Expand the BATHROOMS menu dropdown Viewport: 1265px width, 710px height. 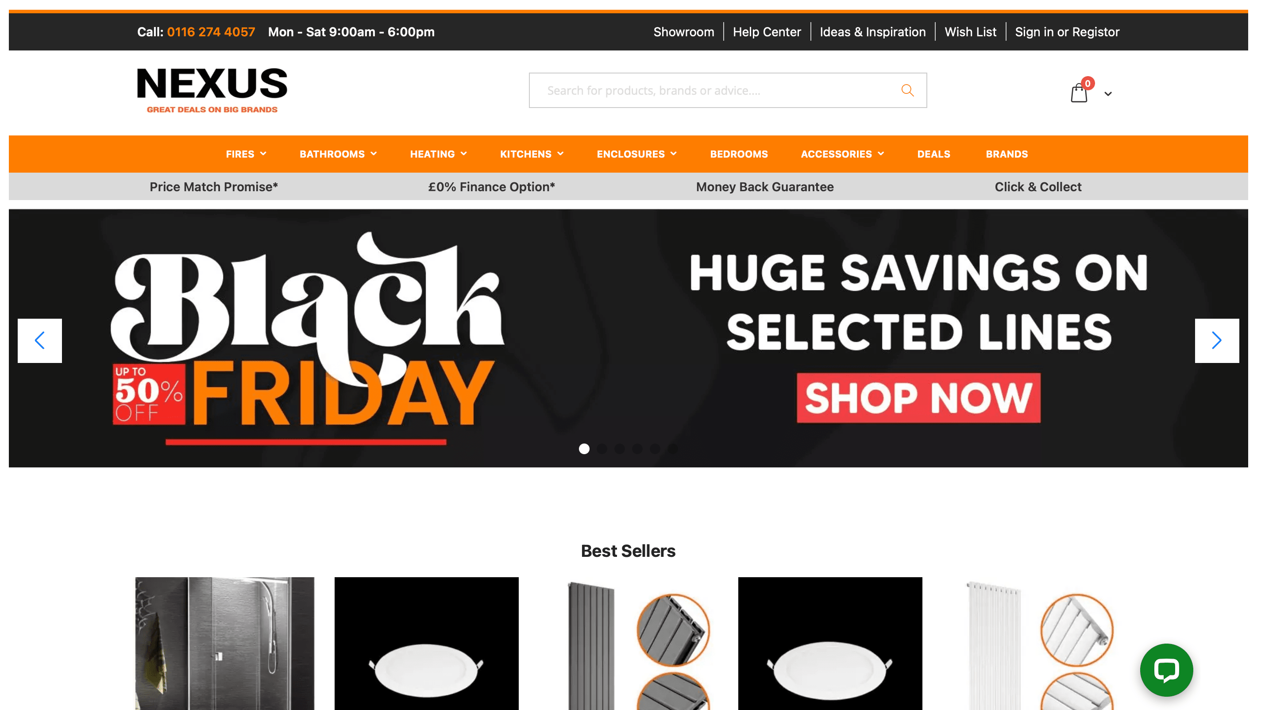tap(338, 154)
